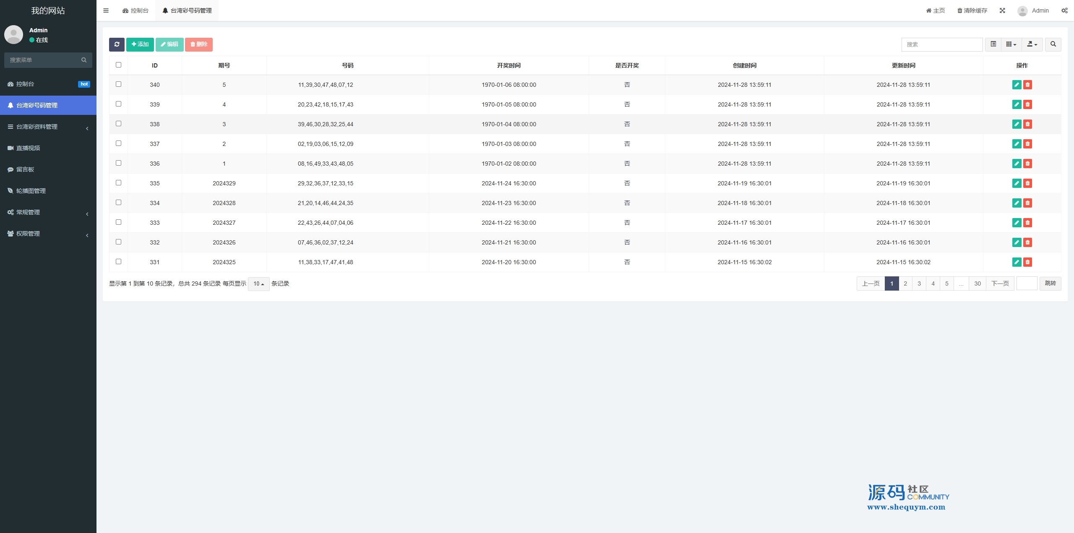Click the refresh table icon button

117,44
